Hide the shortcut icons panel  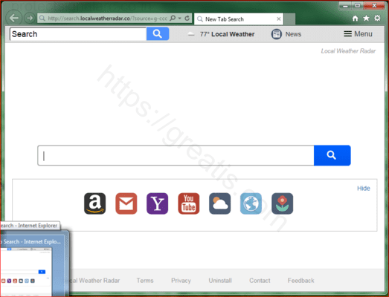coord(364,189)
